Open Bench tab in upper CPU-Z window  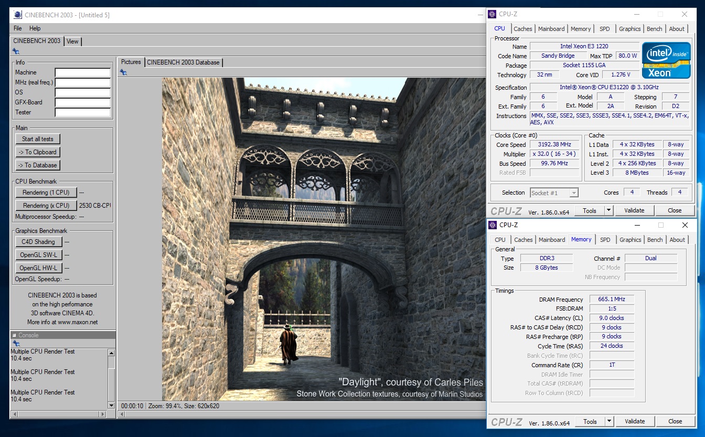655,29
